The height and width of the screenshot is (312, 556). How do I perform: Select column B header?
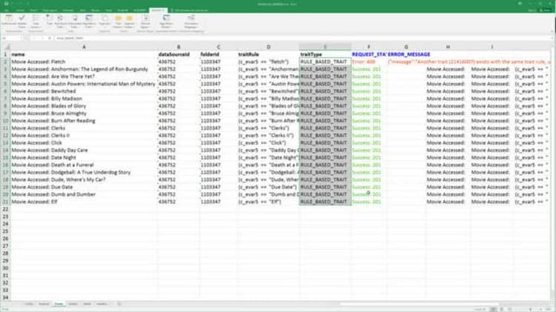point(179,47)
